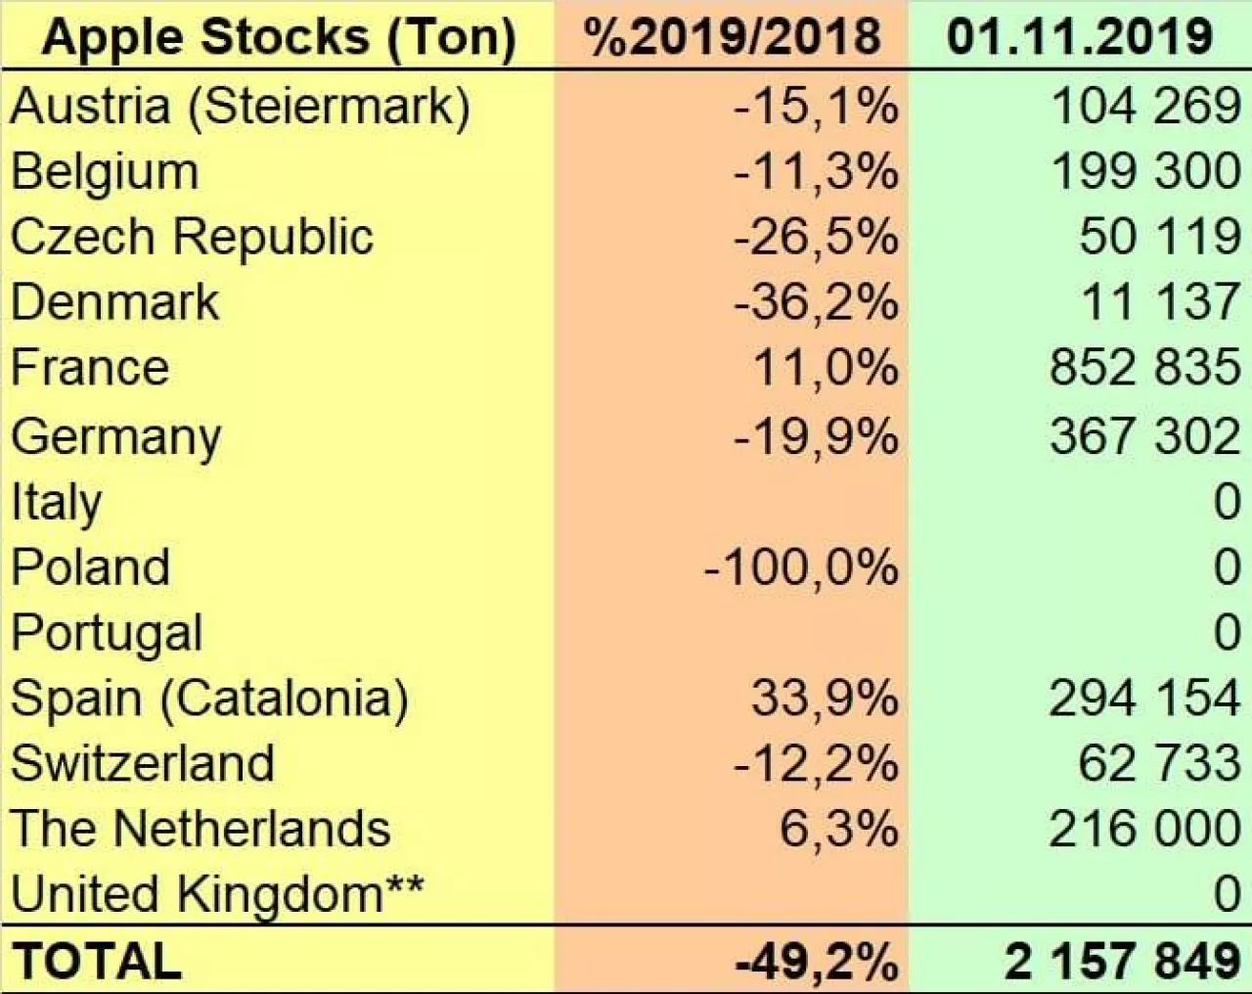1252x994 pixels.
Task: Select the TOTAL row label
Action: pos(97,961)
